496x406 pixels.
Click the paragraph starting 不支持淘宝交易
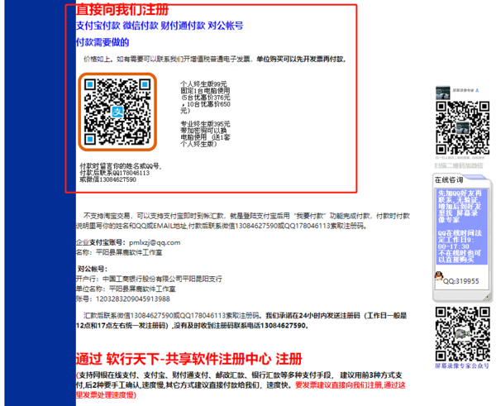[243, 221]
